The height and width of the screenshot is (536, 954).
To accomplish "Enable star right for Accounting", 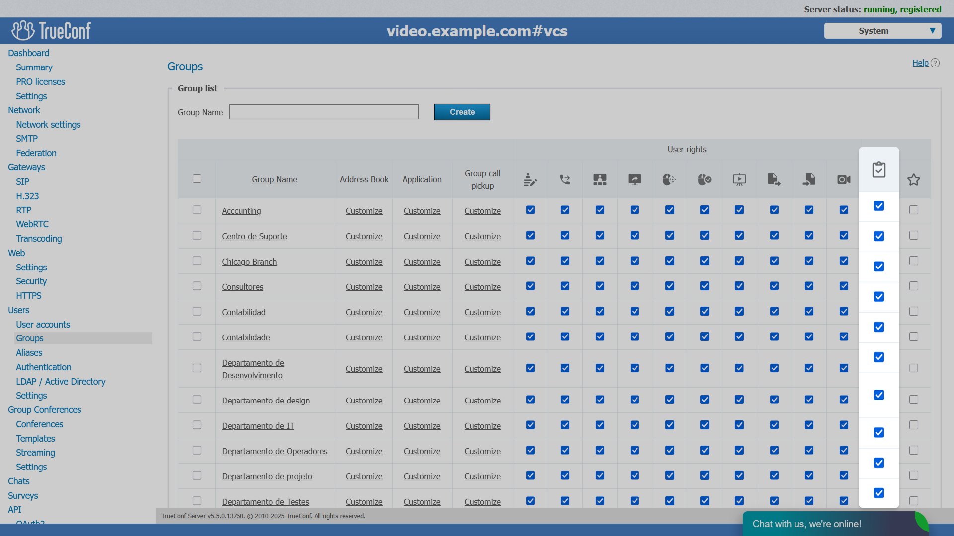I will point(914,210).
